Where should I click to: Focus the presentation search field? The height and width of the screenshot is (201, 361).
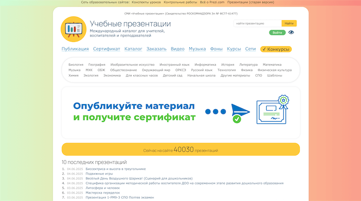(257, 23)
